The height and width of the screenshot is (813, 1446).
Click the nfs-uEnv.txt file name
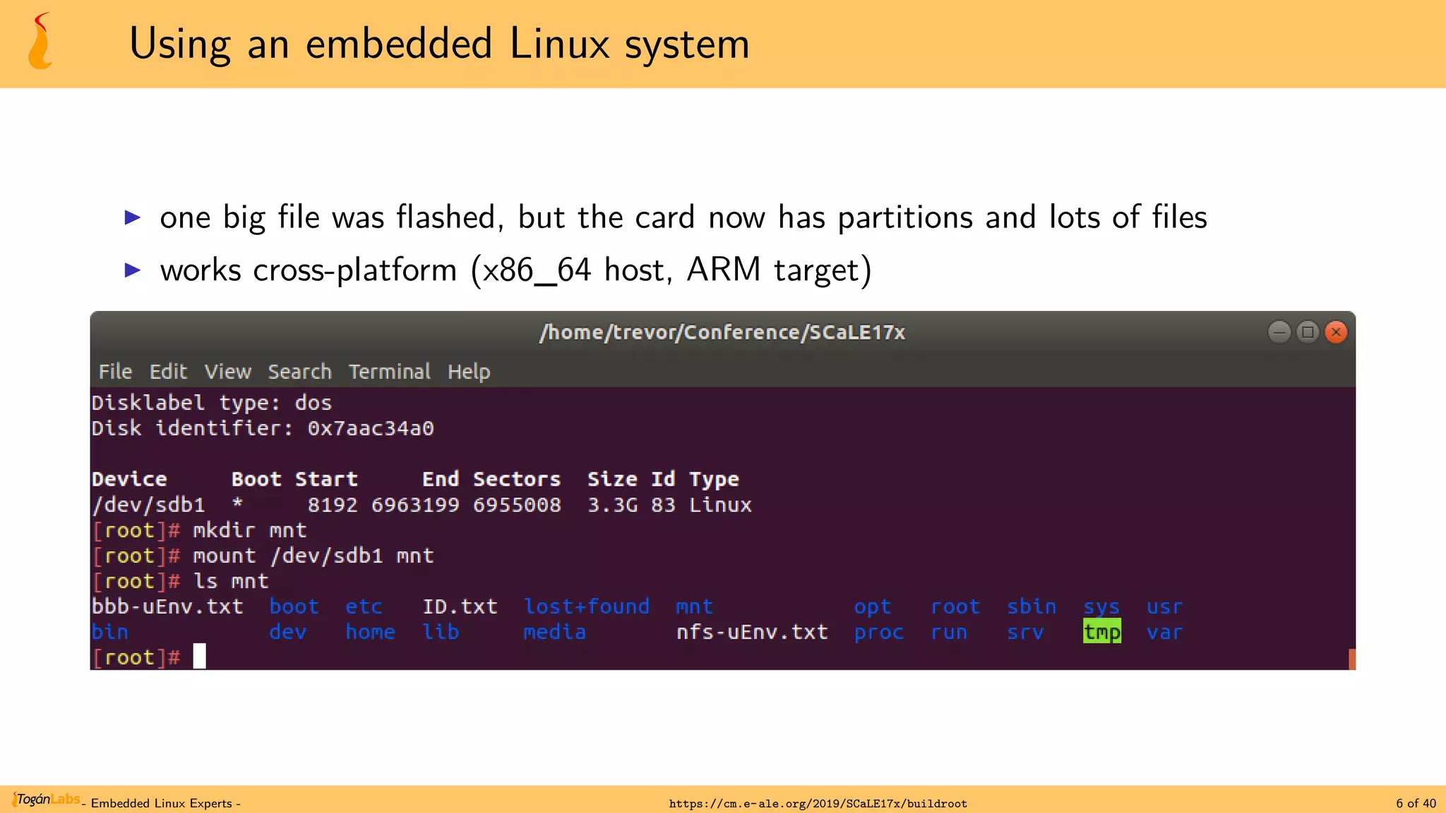click(x=752, y=632)
